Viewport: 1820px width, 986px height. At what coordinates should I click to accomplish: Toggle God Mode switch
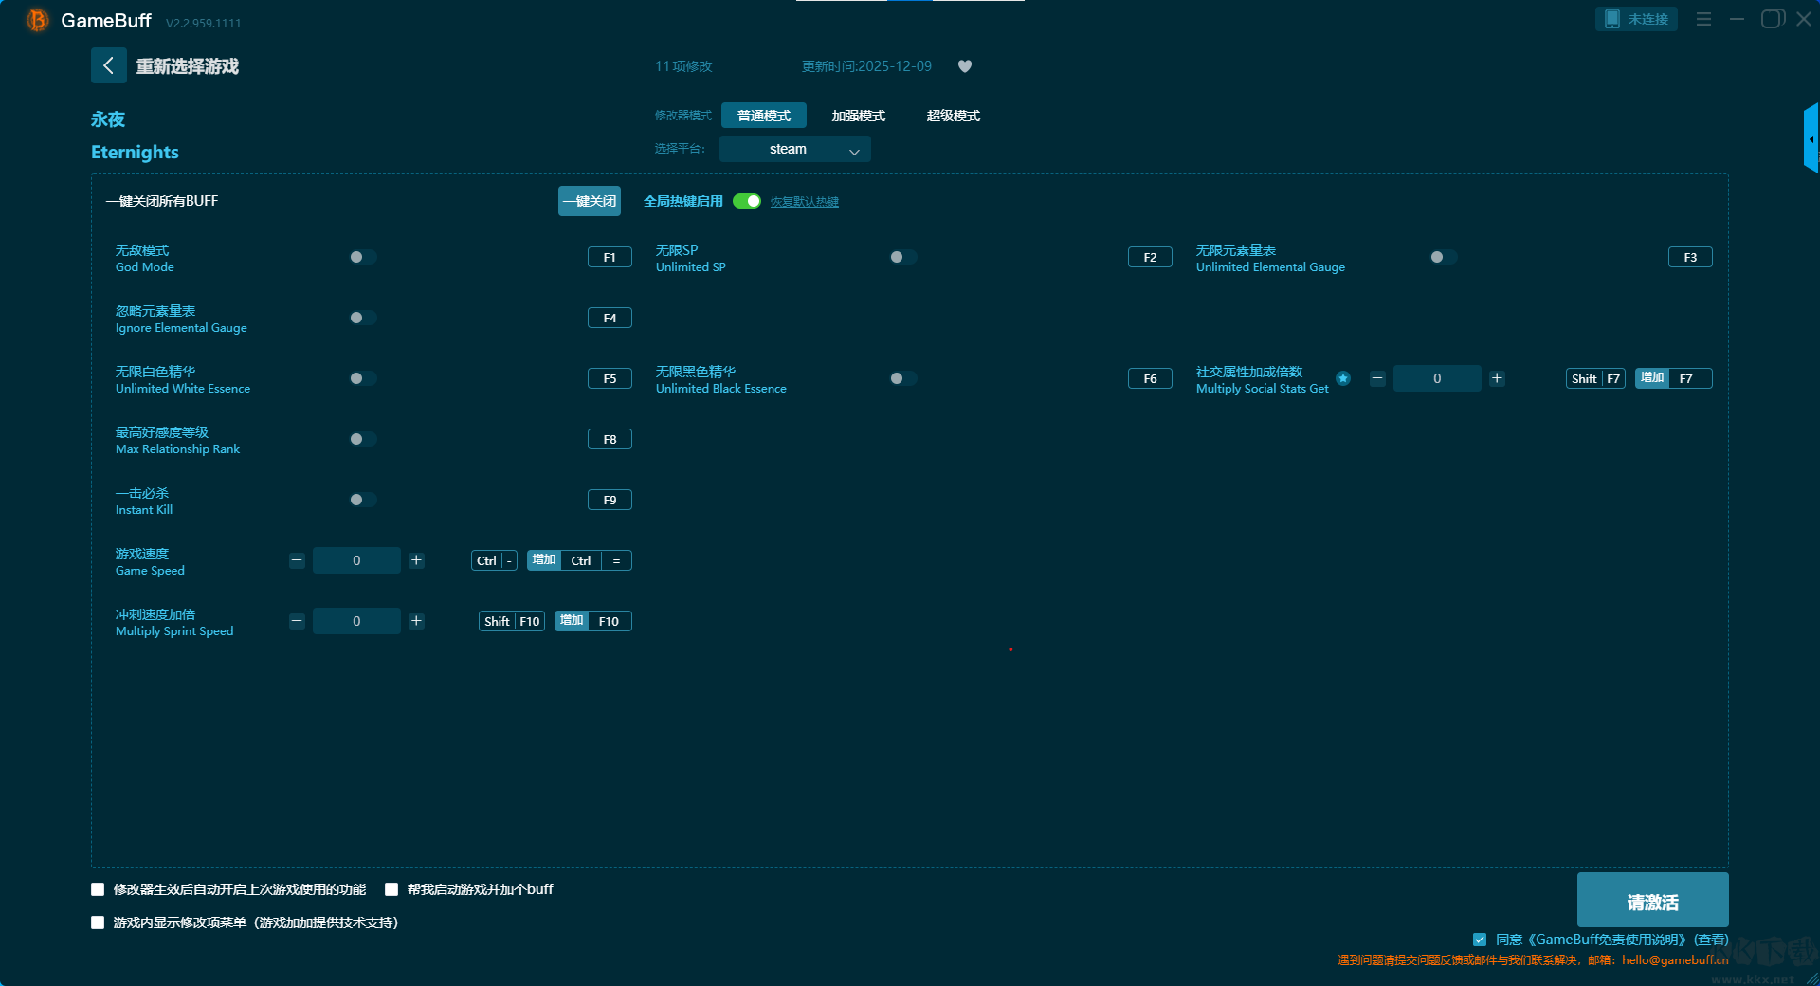click(x=362, y=257)
